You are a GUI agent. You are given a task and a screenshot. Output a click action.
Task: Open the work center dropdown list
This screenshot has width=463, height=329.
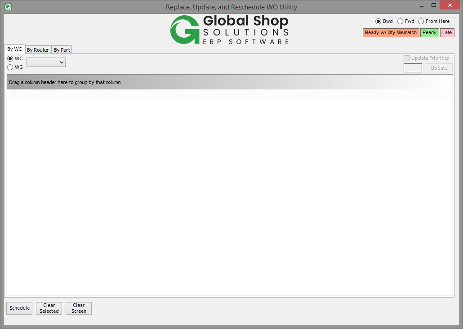coord(46,62)
